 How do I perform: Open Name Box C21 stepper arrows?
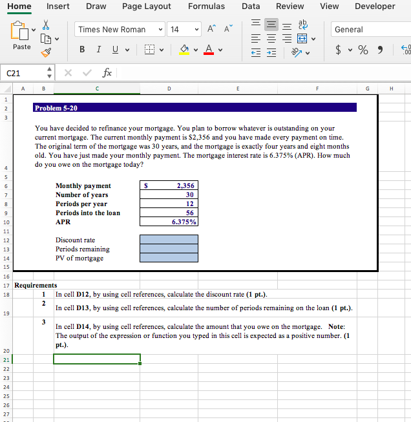tap(49, 72)
